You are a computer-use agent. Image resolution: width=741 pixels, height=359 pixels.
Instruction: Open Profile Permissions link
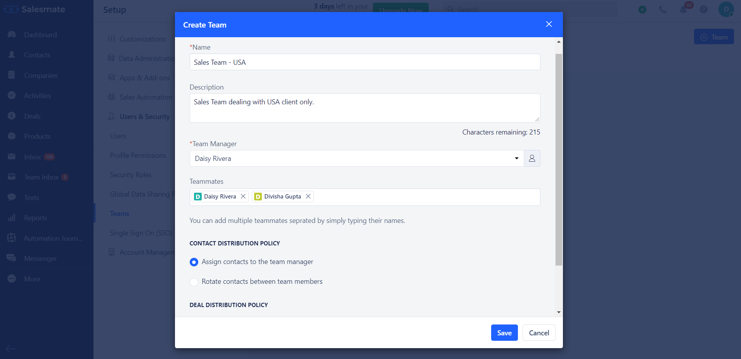pyautogui.click(x=138, y=155)
